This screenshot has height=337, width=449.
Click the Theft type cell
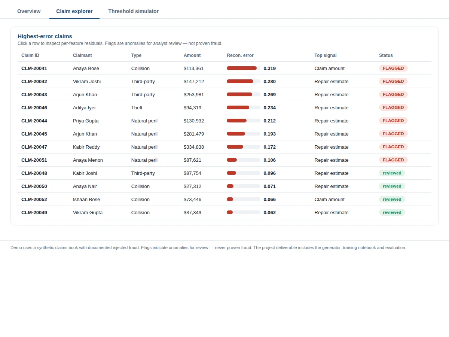click(x=137, y=107)
